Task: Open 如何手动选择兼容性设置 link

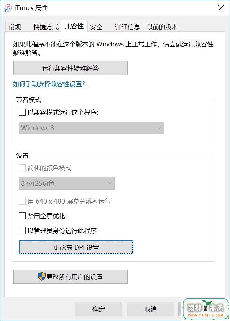Action: coord(49,84)
